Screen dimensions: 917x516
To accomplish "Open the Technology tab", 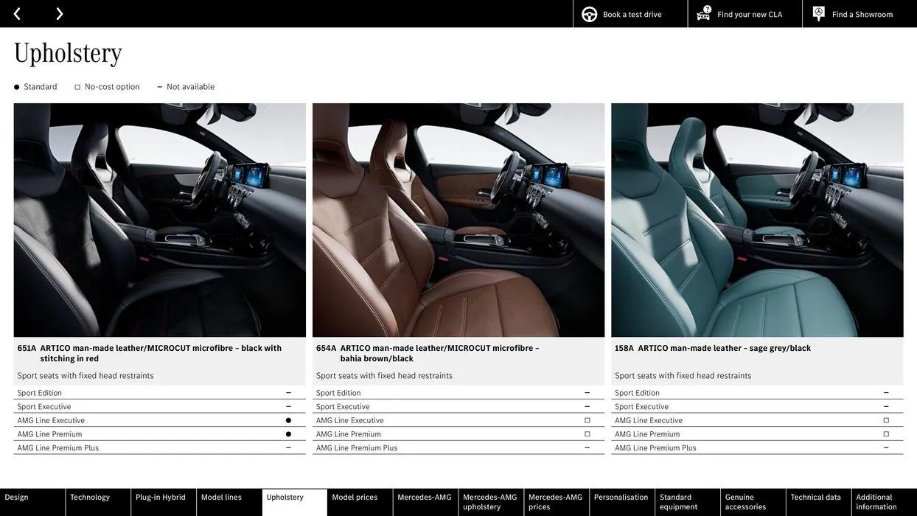I will [x=91, y=497].
